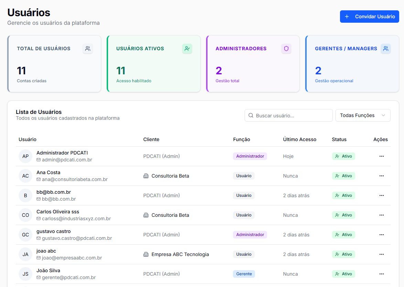Click the AP avatar of Administrador PDCATI
Viewport: 404px width, 287px height.
point(25,156)
